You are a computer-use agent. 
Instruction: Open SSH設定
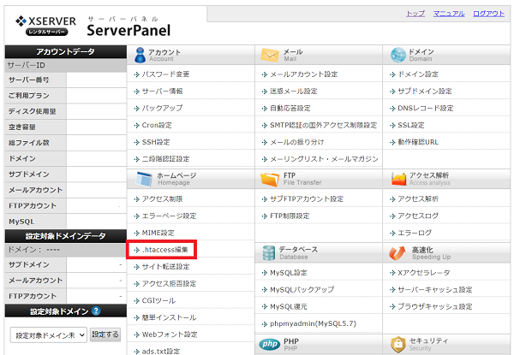[x=156, y=142]
